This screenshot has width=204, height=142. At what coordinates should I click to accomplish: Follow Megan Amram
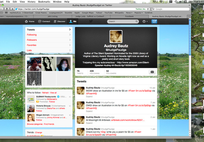(x=39, y=120)
